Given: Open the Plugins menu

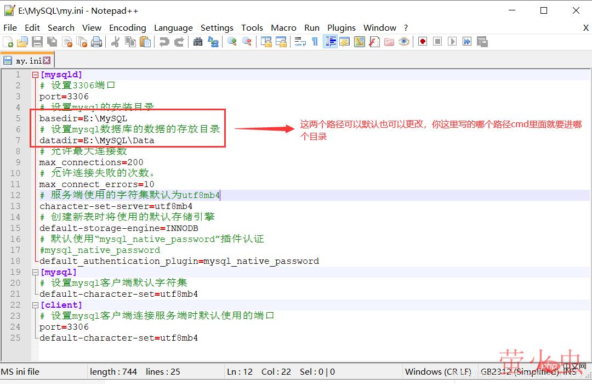Looking at the screenshot, I should tap(341, 27).
